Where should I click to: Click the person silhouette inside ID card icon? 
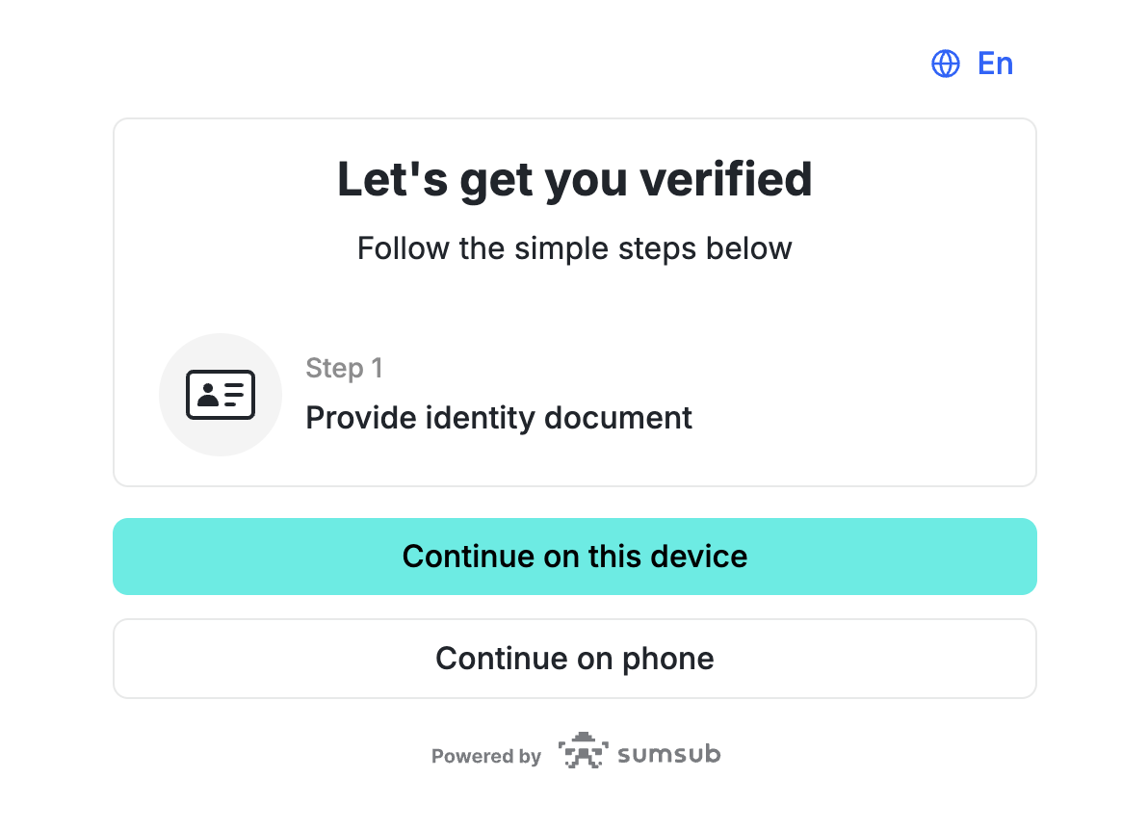tap(208, 395)
